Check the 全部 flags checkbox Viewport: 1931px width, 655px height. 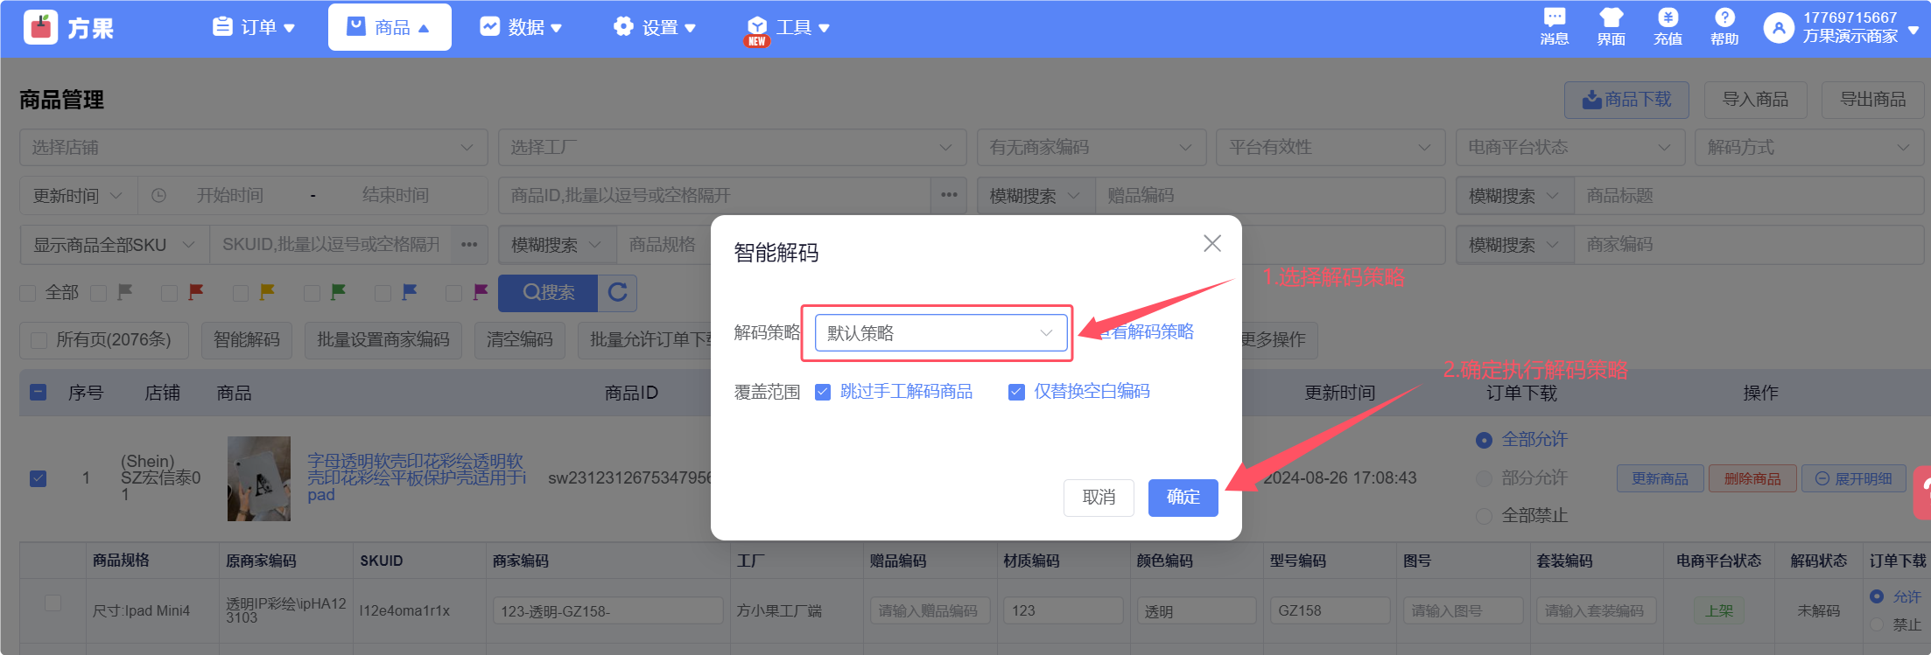click(x=28, y=293)
